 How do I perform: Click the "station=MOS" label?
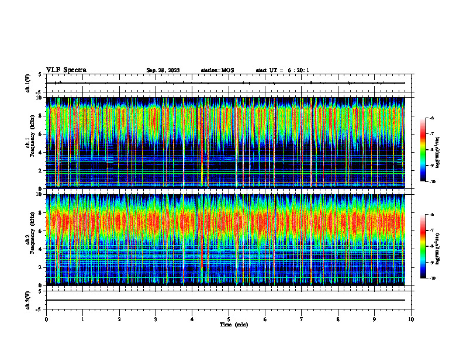coord(217,70)
